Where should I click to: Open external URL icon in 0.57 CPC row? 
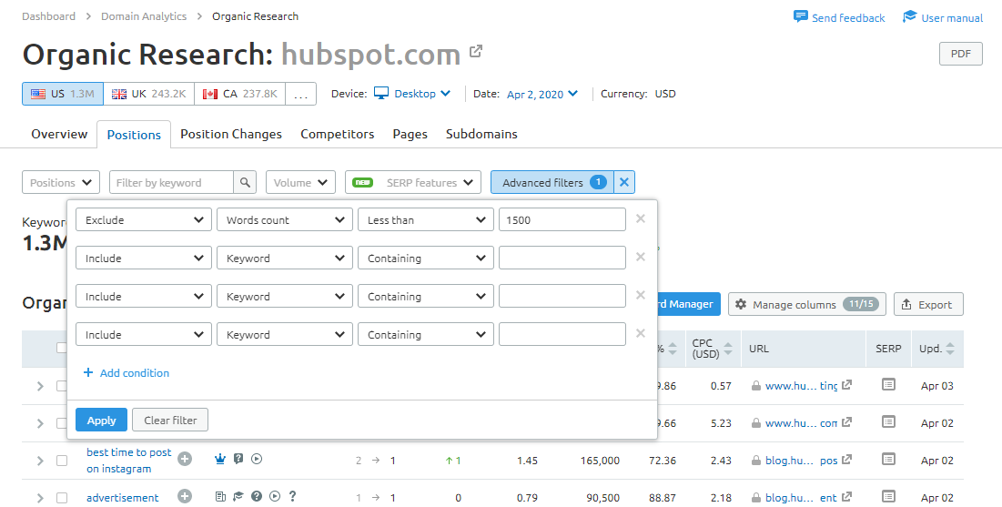click(x=846, y=385)
